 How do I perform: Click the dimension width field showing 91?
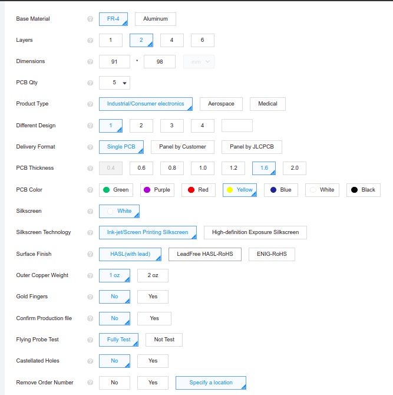click(114, 62)
